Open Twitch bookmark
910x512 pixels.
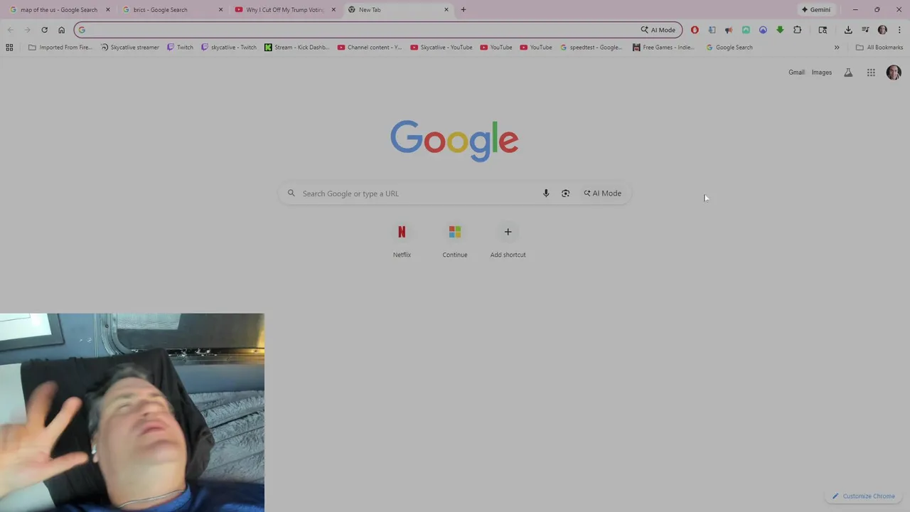tap(180, 48)
